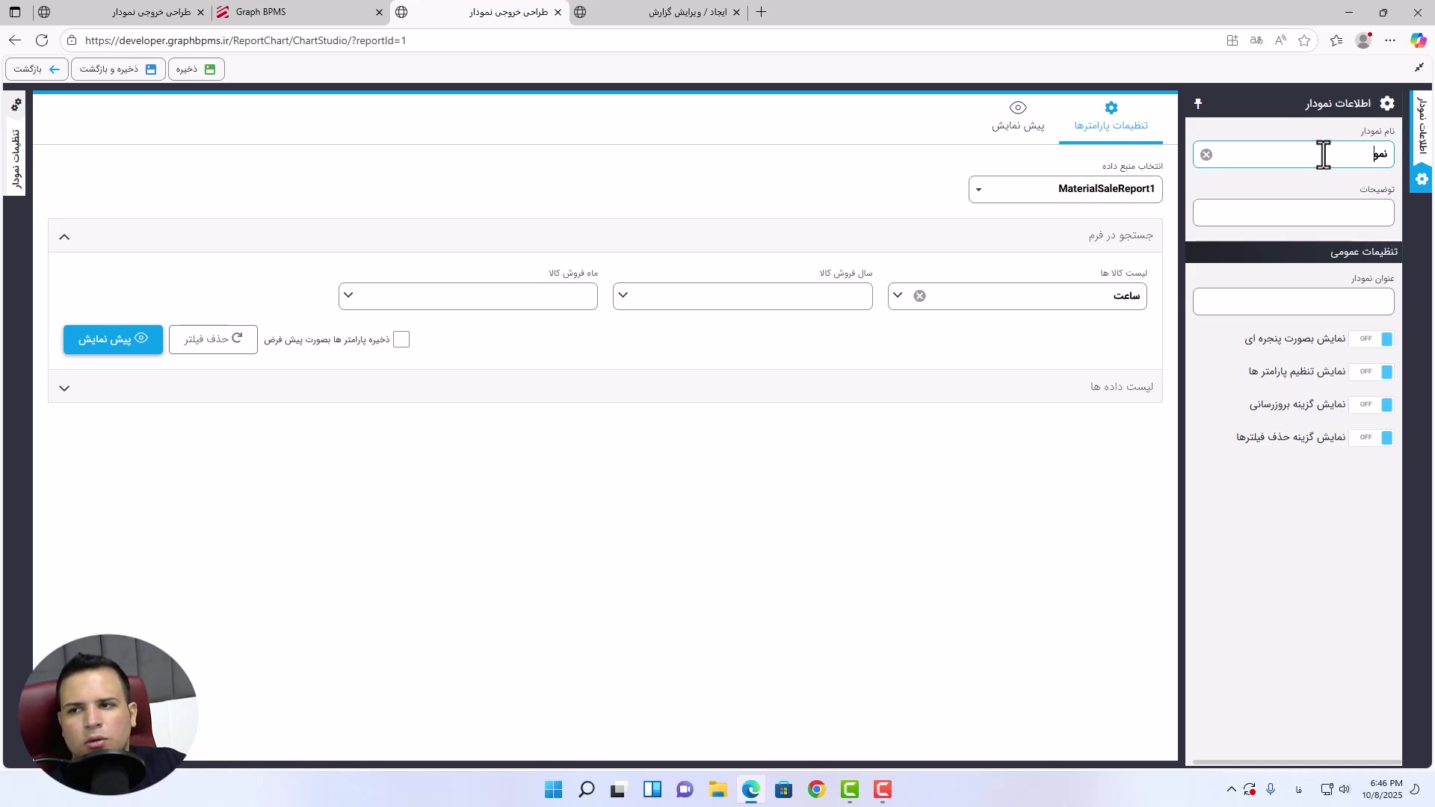This screenshot has height=807, width=1435.
Task: Clear the chart name field with X icon
Action: click(1206, 155)
